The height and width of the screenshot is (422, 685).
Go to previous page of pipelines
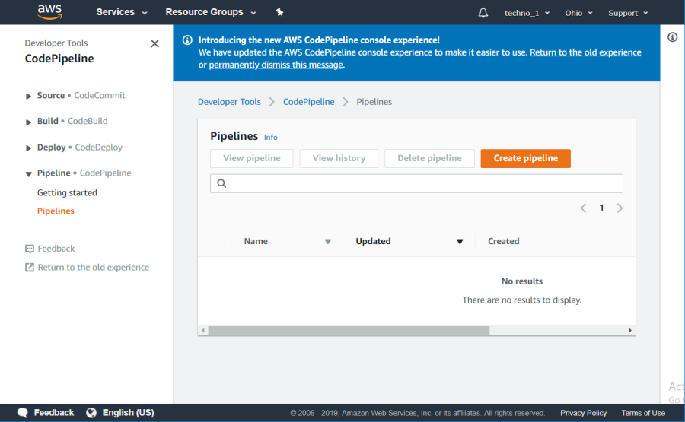(583, 208)
